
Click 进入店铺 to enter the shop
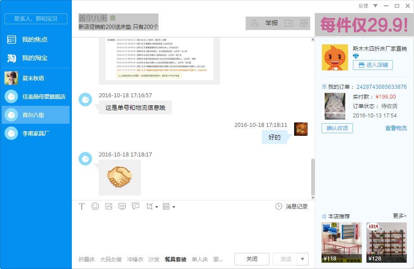click(373, 65)
